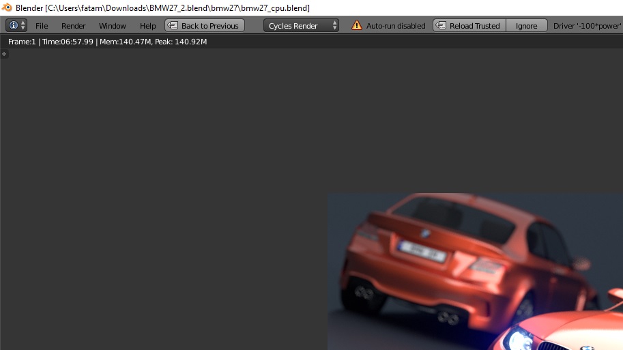Click the rendered BMW car image
Image resolution: width=623 pixels, height=350 pixels.
pos(475,272)
